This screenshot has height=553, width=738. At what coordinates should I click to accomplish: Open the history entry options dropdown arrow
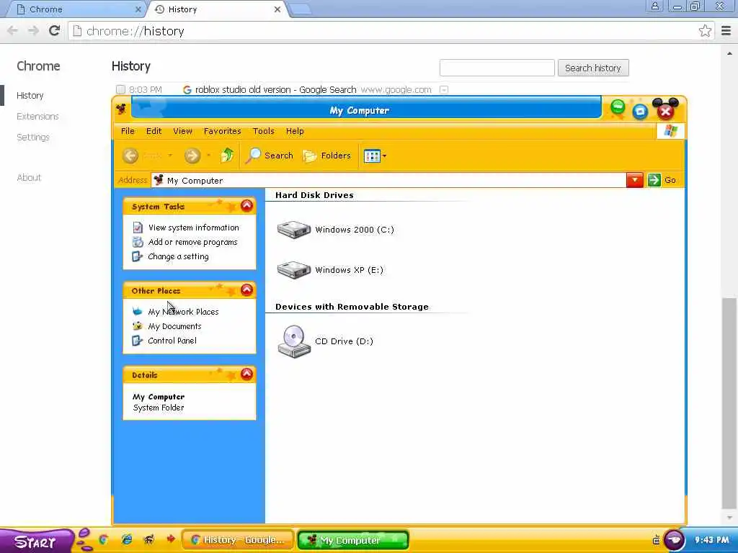point(444,89)
